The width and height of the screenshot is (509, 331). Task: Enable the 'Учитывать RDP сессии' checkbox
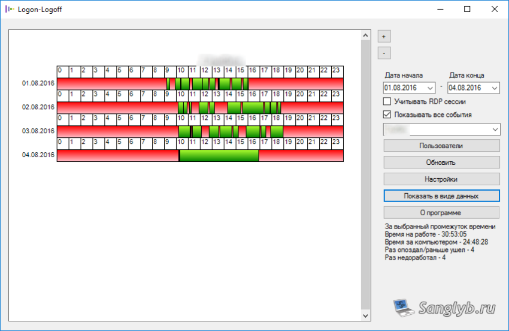(387, 101)
